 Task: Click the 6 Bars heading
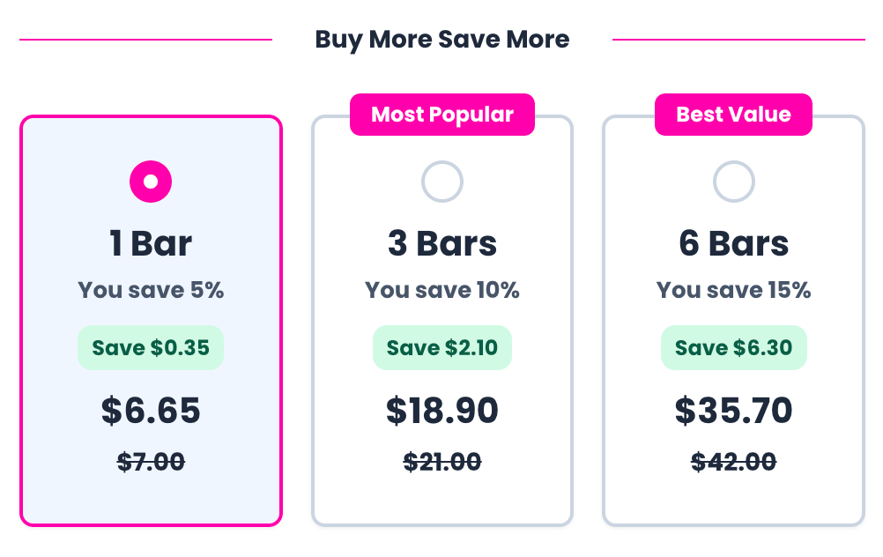(733, 243)
